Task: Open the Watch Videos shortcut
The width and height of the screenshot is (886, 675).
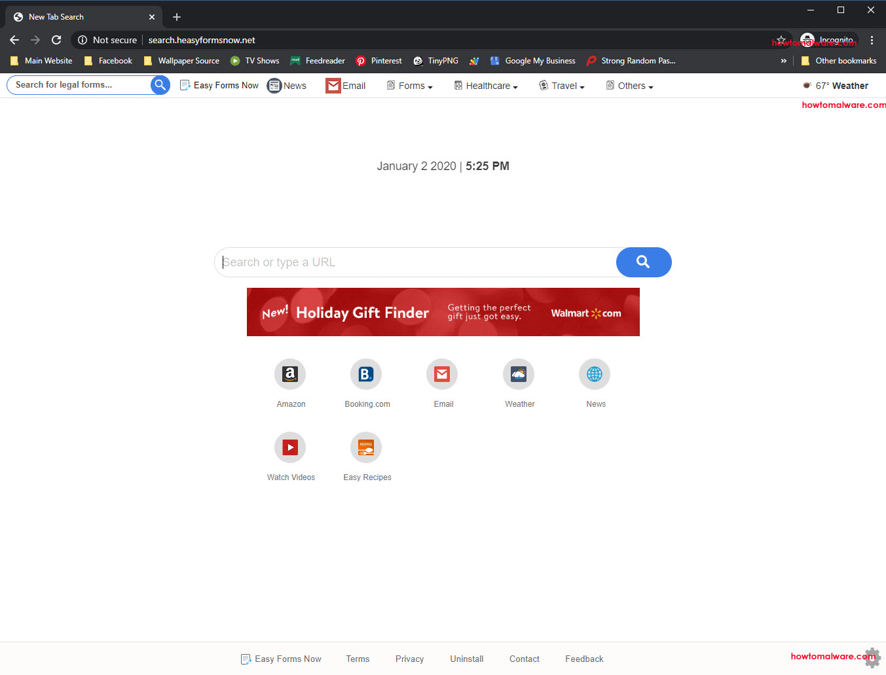Action: coord(290,447)
